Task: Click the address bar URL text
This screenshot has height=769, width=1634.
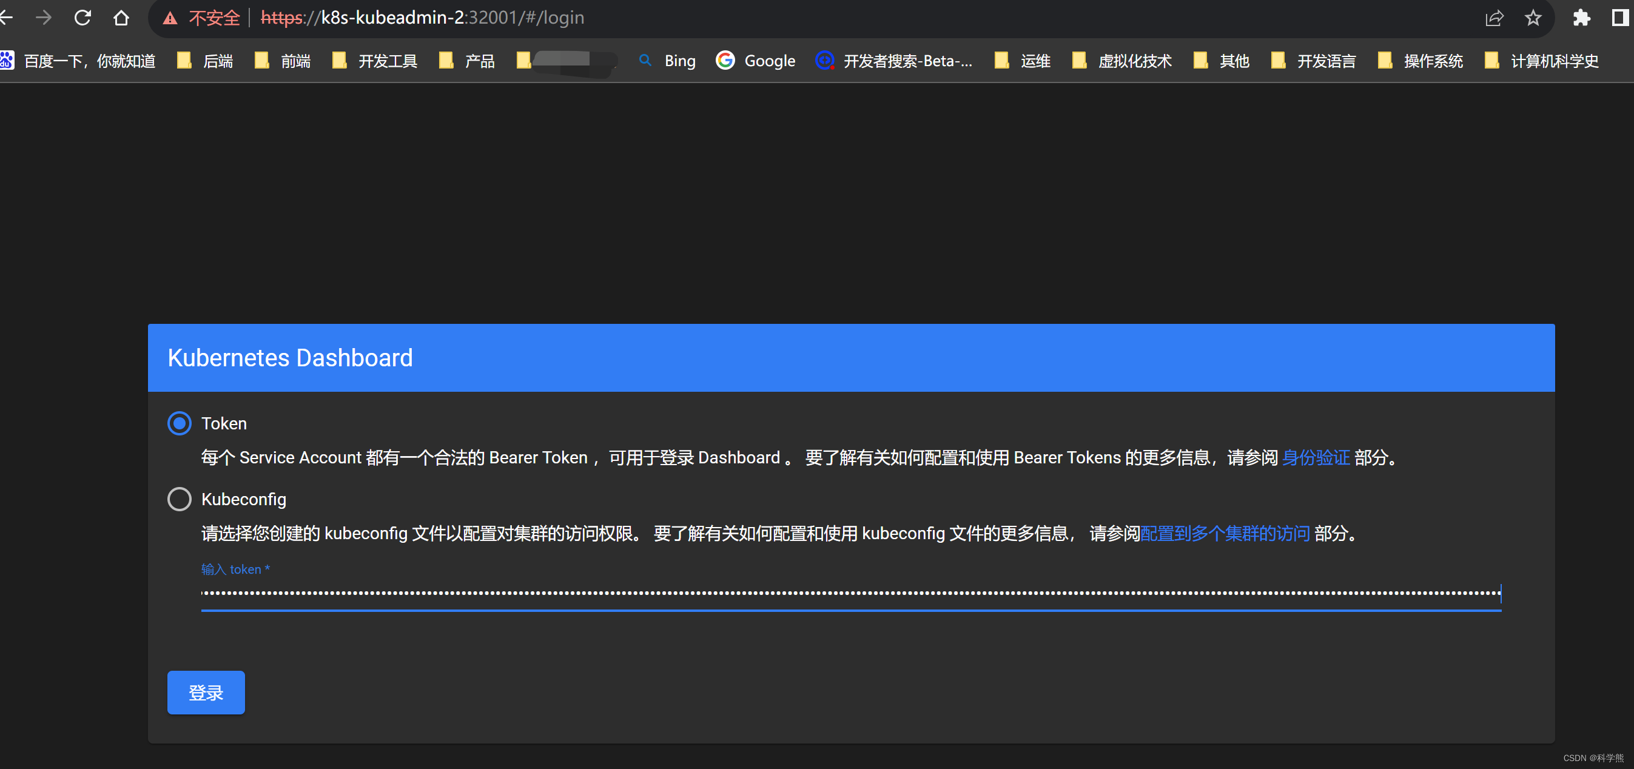Action: tap(423, 18)
